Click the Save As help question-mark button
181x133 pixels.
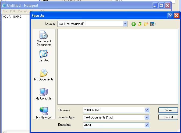(x=170, y=15)
